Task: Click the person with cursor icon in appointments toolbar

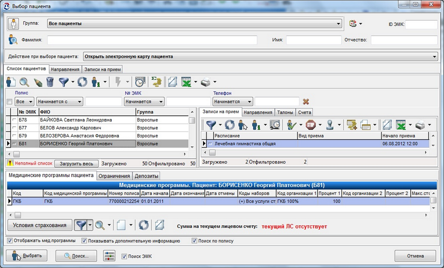Action: pos(243,125)
